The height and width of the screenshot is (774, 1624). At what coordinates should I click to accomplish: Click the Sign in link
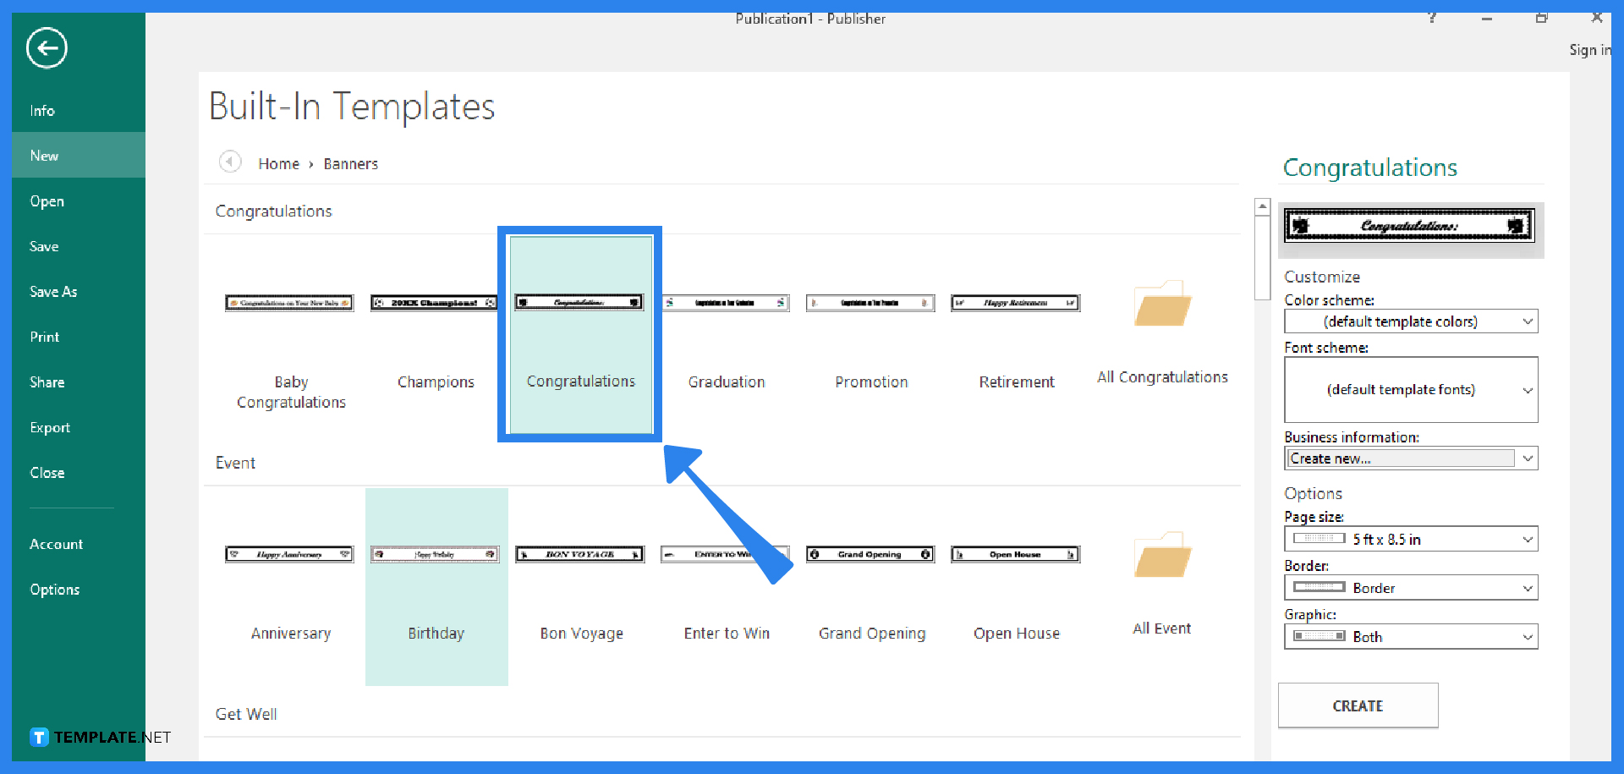pos(1591,50)
